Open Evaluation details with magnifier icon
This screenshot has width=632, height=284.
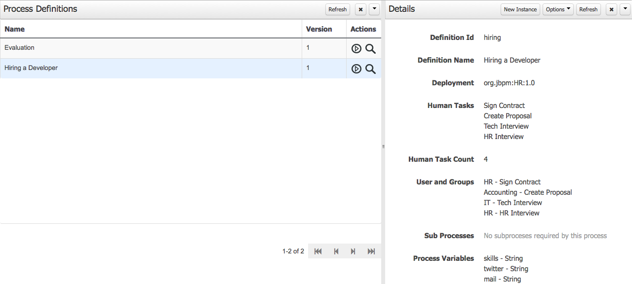pos(370,48)
